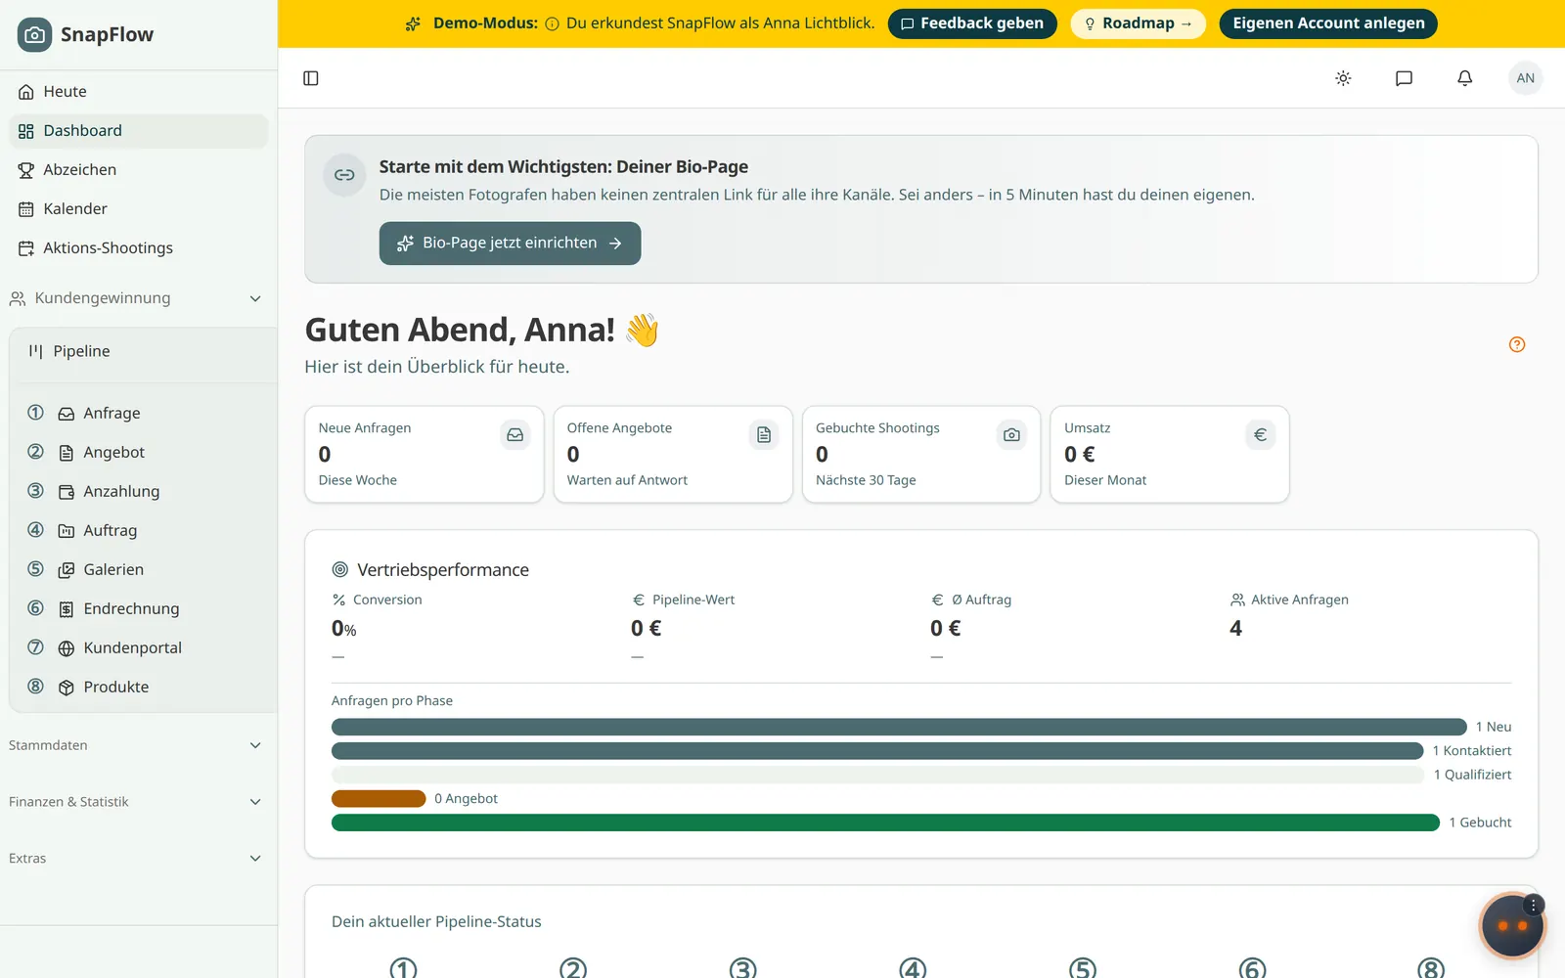Screen dimensions: 1565x978
Task: Click pipeline status step 5 circle
Action: pyautogui.click(x=1083, y=968)
